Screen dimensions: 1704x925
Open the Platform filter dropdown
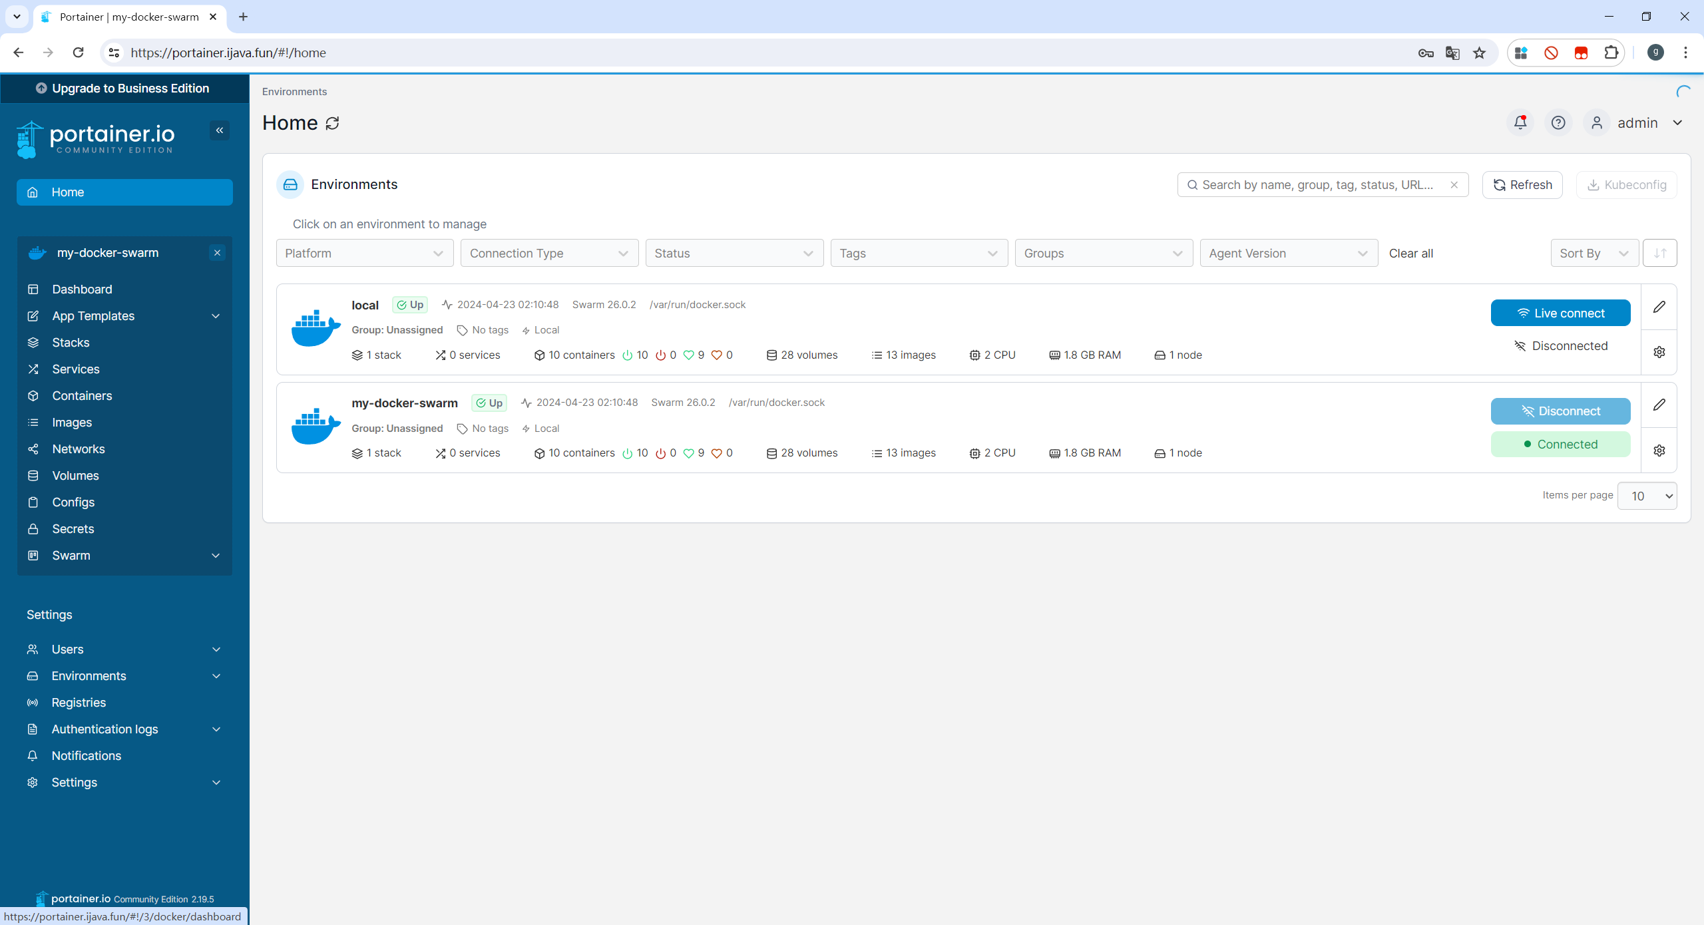pyautogui.click(x=364, y=253)
